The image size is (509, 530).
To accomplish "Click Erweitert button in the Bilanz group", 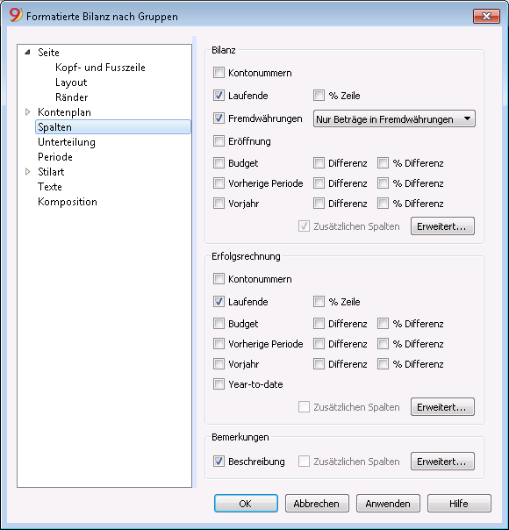I will 442,226.
